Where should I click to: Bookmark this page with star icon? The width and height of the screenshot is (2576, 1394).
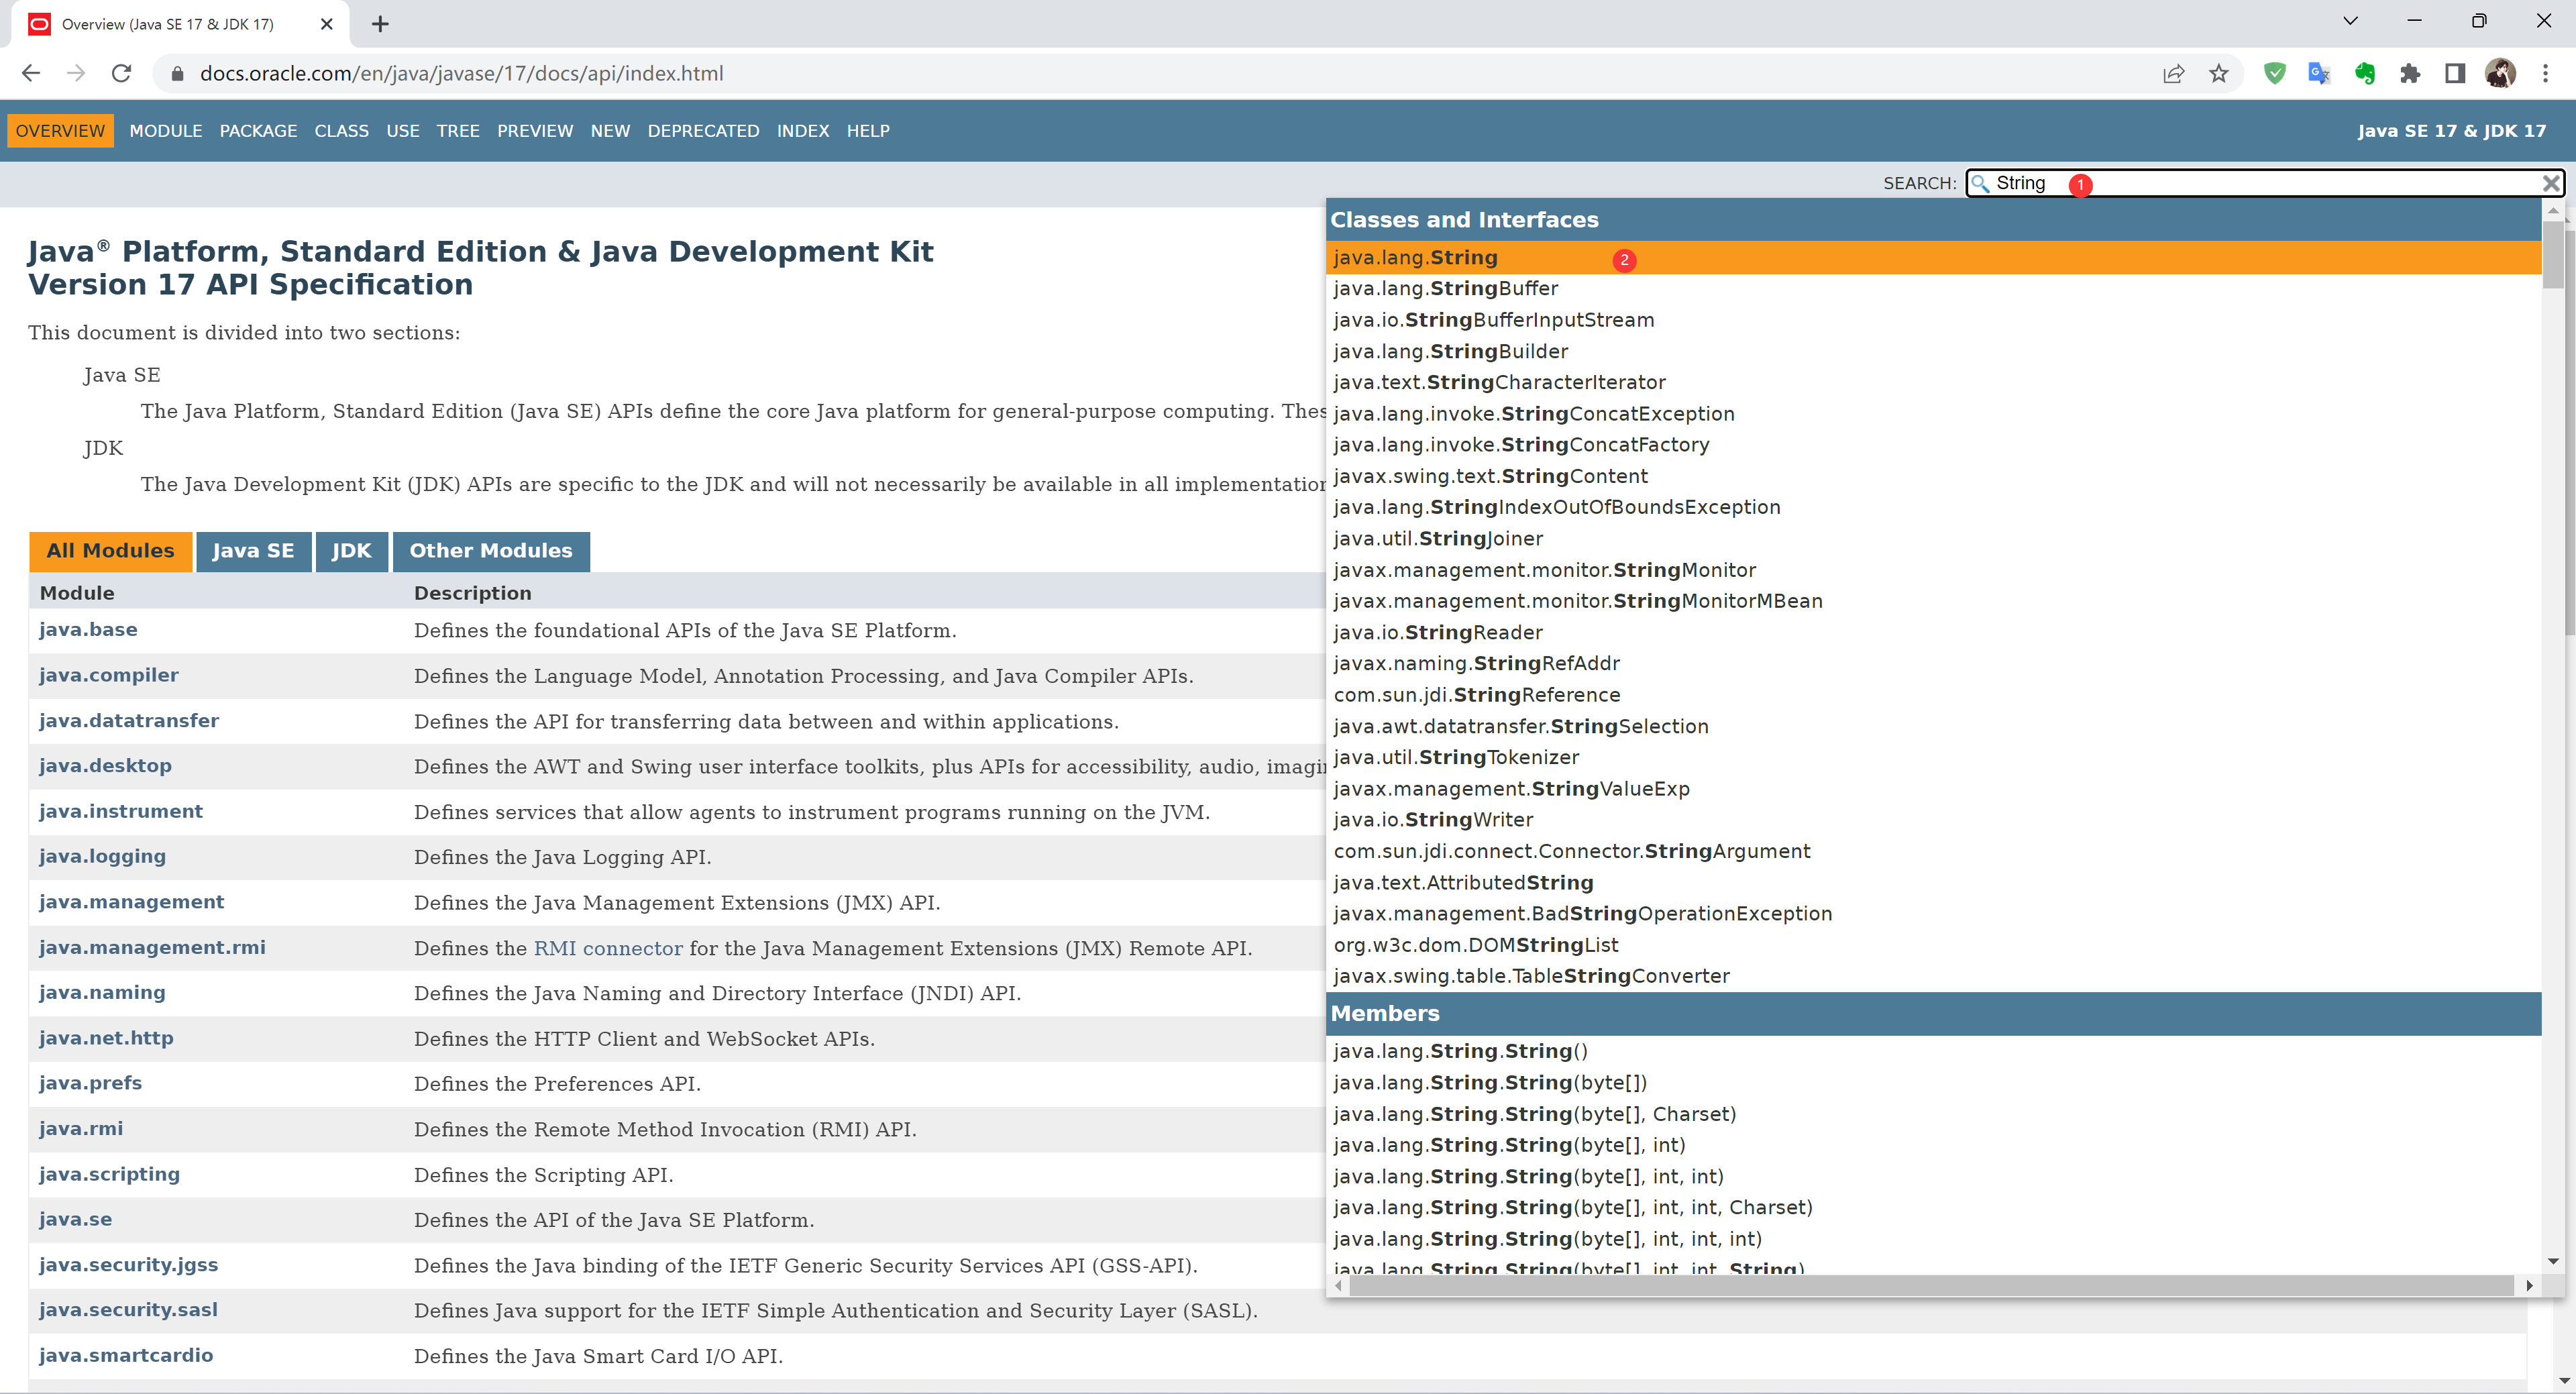click(x=2218, y=73)
